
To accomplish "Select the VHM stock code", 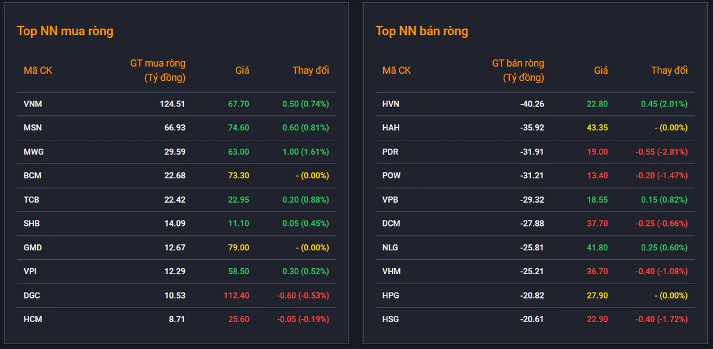I will 392,271.
